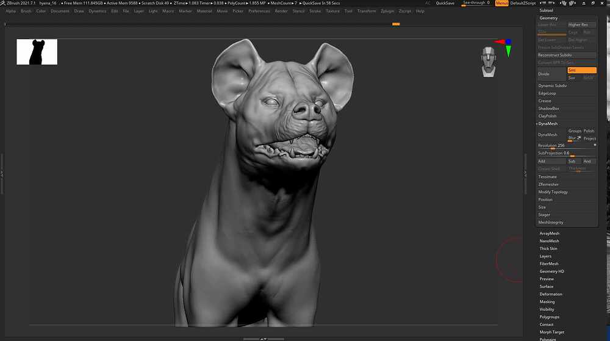Click the small dot beside Resolution 256
The image size is (610, 341).
(594, 145)
